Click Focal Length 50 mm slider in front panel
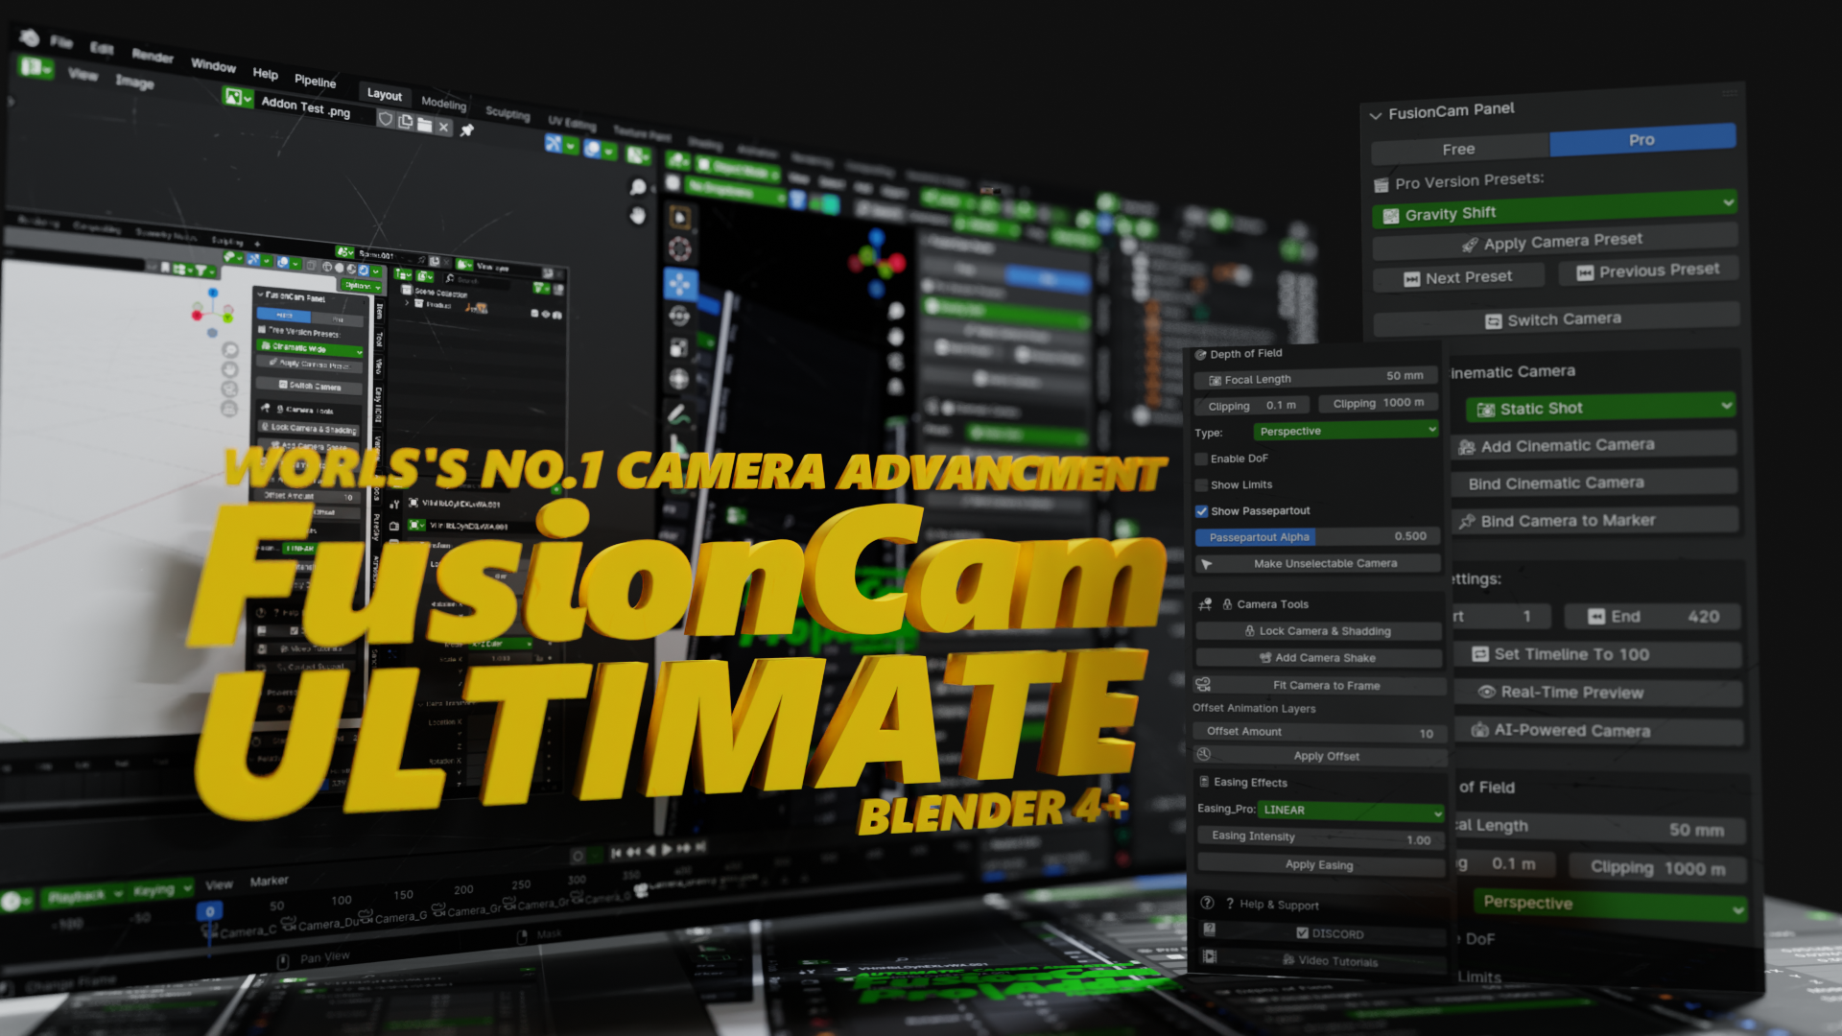1842x1036 pixels. pyautogui.click(x=1315, y=378)
